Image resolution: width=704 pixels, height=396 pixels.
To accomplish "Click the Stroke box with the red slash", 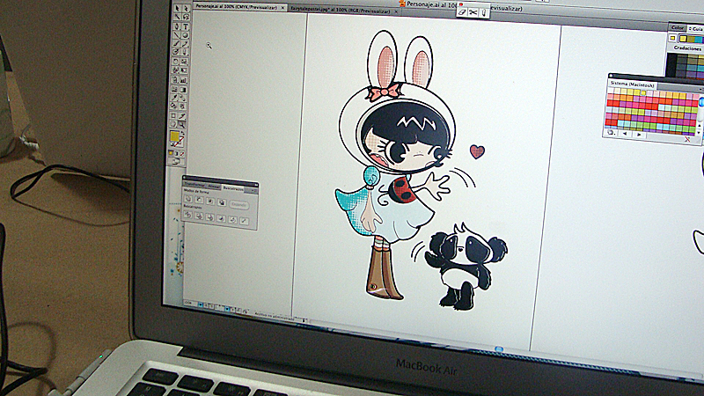I will pos(180,142).
